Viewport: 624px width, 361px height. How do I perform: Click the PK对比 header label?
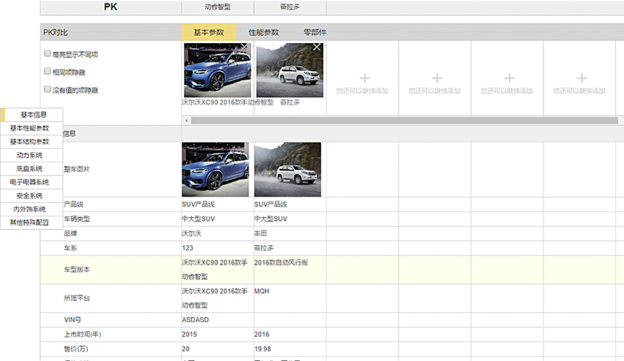[55, 32]
